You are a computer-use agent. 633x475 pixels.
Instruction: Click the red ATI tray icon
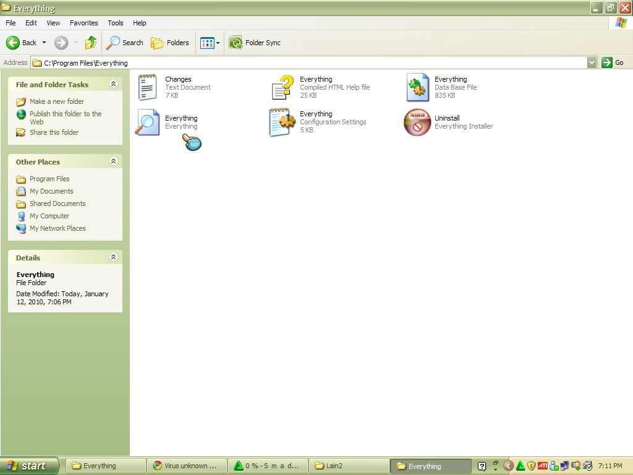(x=543, y=466)
